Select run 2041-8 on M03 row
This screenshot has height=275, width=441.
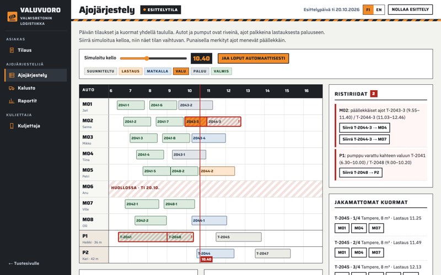176,139
